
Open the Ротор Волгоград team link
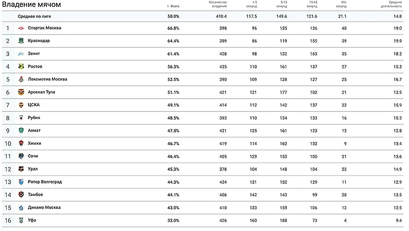[45, 182]
